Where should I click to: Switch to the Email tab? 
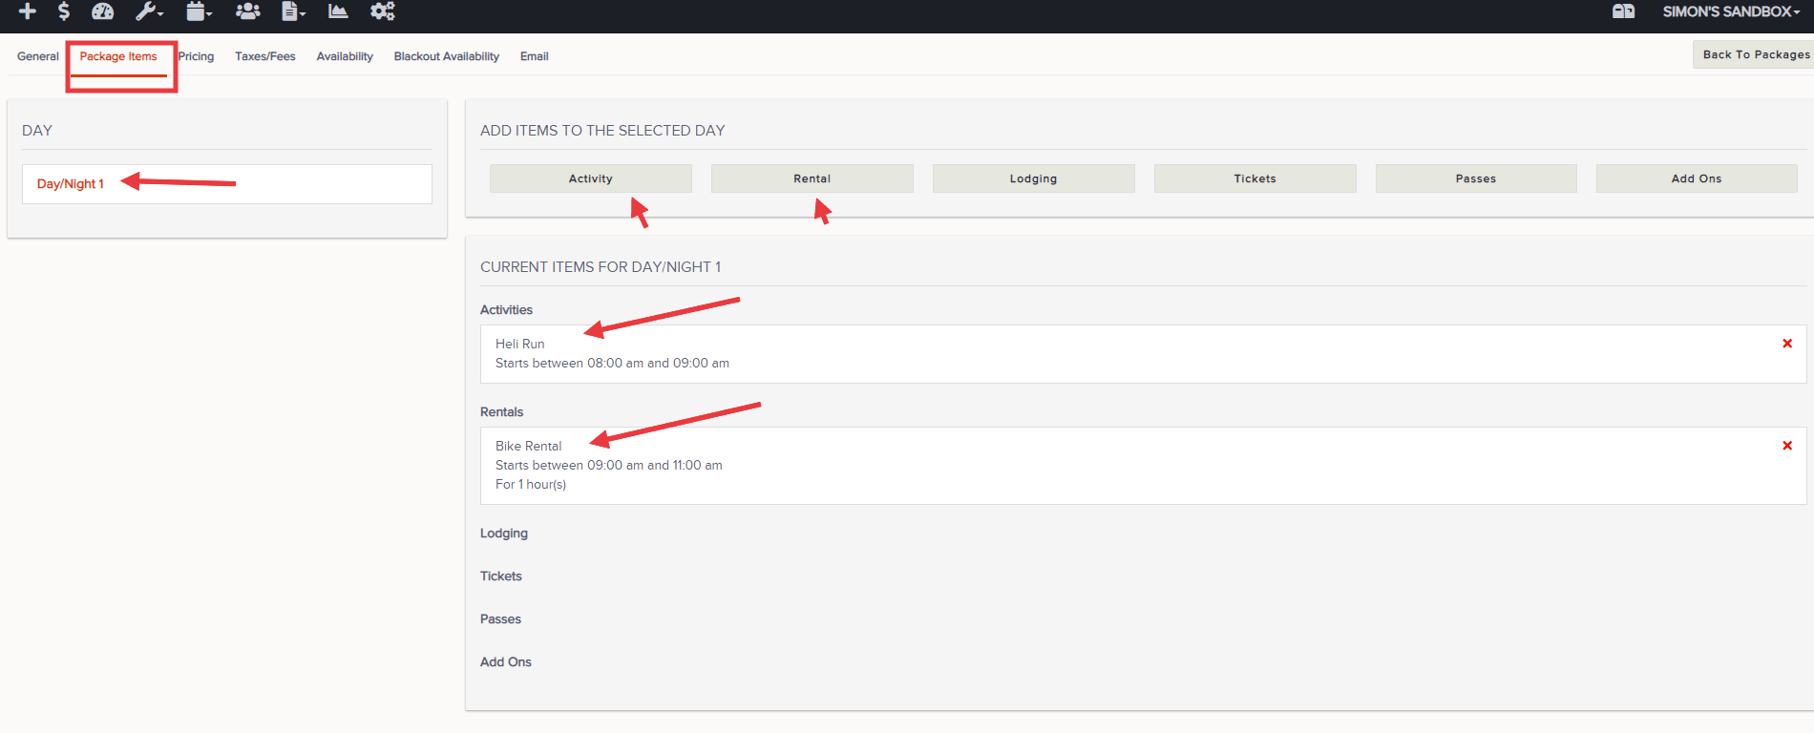pos(535,56)
